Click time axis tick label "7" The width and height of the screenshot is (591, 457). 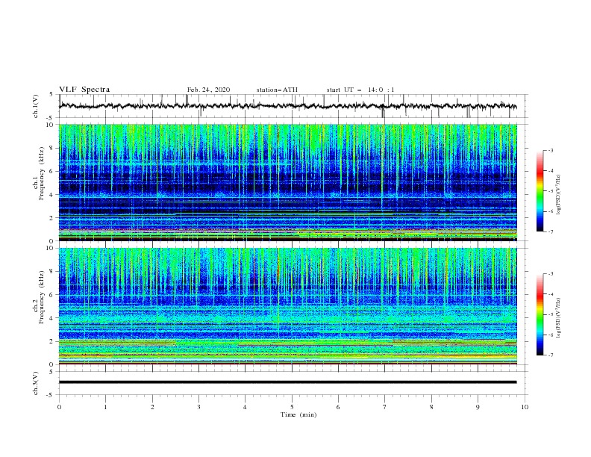point(385,407)
